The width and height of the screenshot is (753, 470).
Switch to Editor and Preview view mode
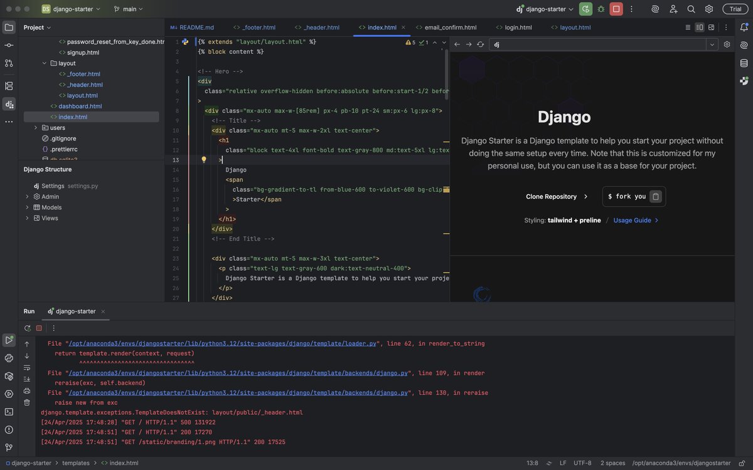click(699, 27)
